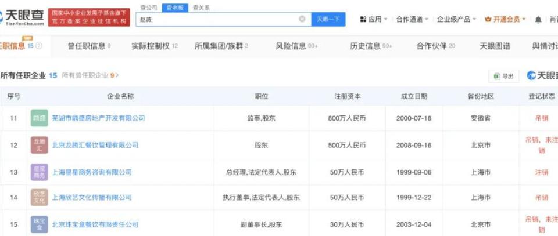Clear the search field with the X icon
This screenshot has width=558, height=236.
[x=302, y=19]
